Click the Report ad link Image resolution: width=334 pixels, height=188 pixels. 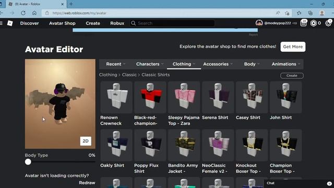pyautogui.click(x=253, y=35)
